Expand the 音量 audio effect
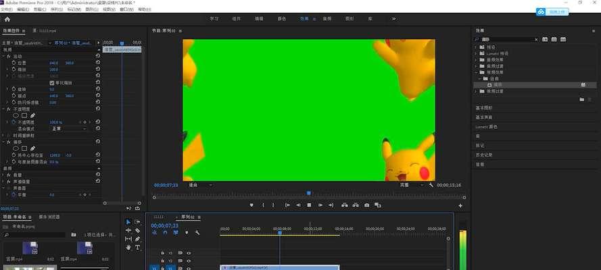The image size is (601, 270). 3,175
